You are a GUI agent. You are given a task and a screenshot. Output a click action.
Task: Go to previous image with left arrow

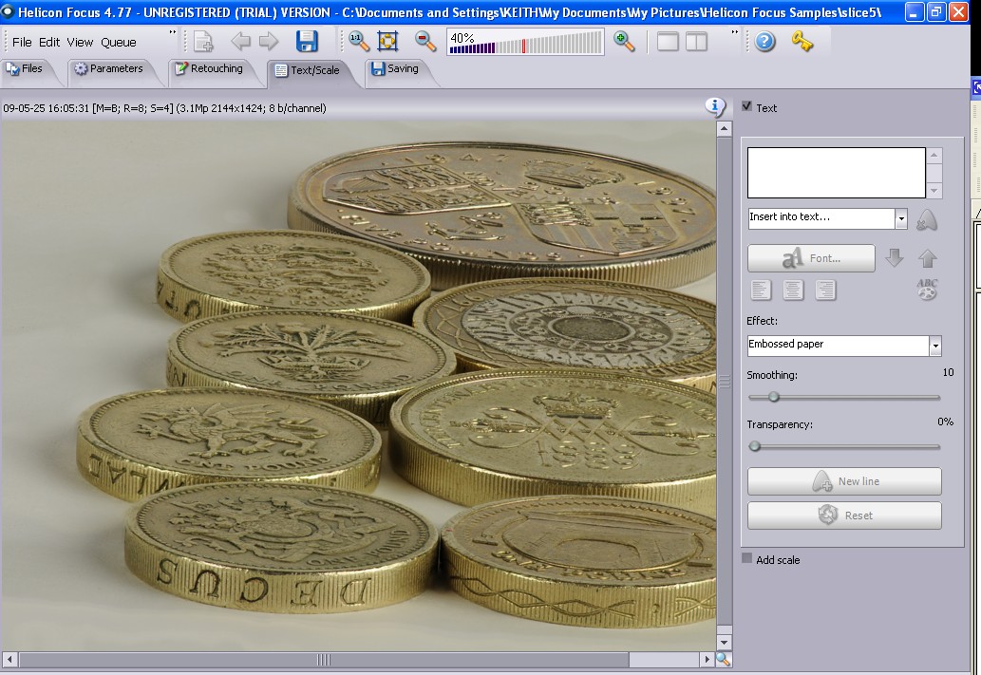[x=241, y=42]
